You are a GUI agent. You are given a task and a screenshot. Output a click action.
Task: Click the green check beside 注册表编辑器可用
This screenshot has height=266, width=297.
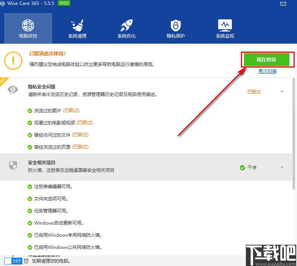(x=30, y=187)
